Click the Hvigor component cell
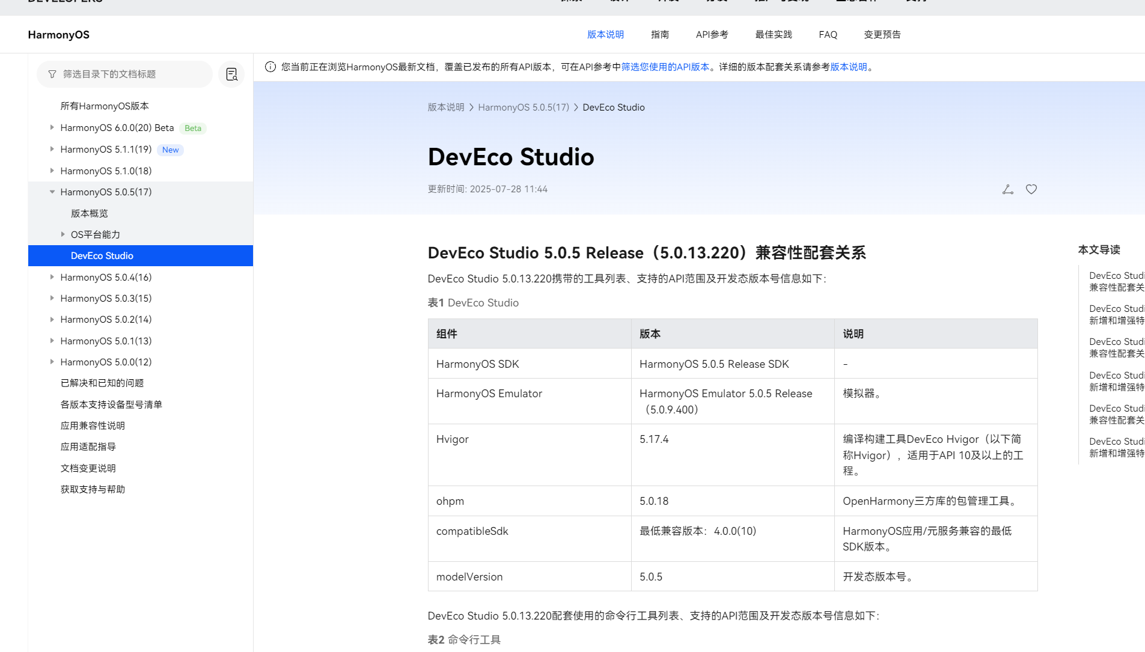Viewport: 1145px width, 652px height. pos(530,455)
